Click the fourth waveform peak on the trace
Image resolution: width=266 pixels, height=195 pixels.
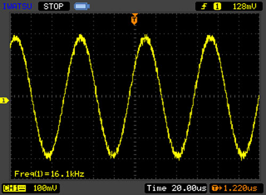[211, 38]
